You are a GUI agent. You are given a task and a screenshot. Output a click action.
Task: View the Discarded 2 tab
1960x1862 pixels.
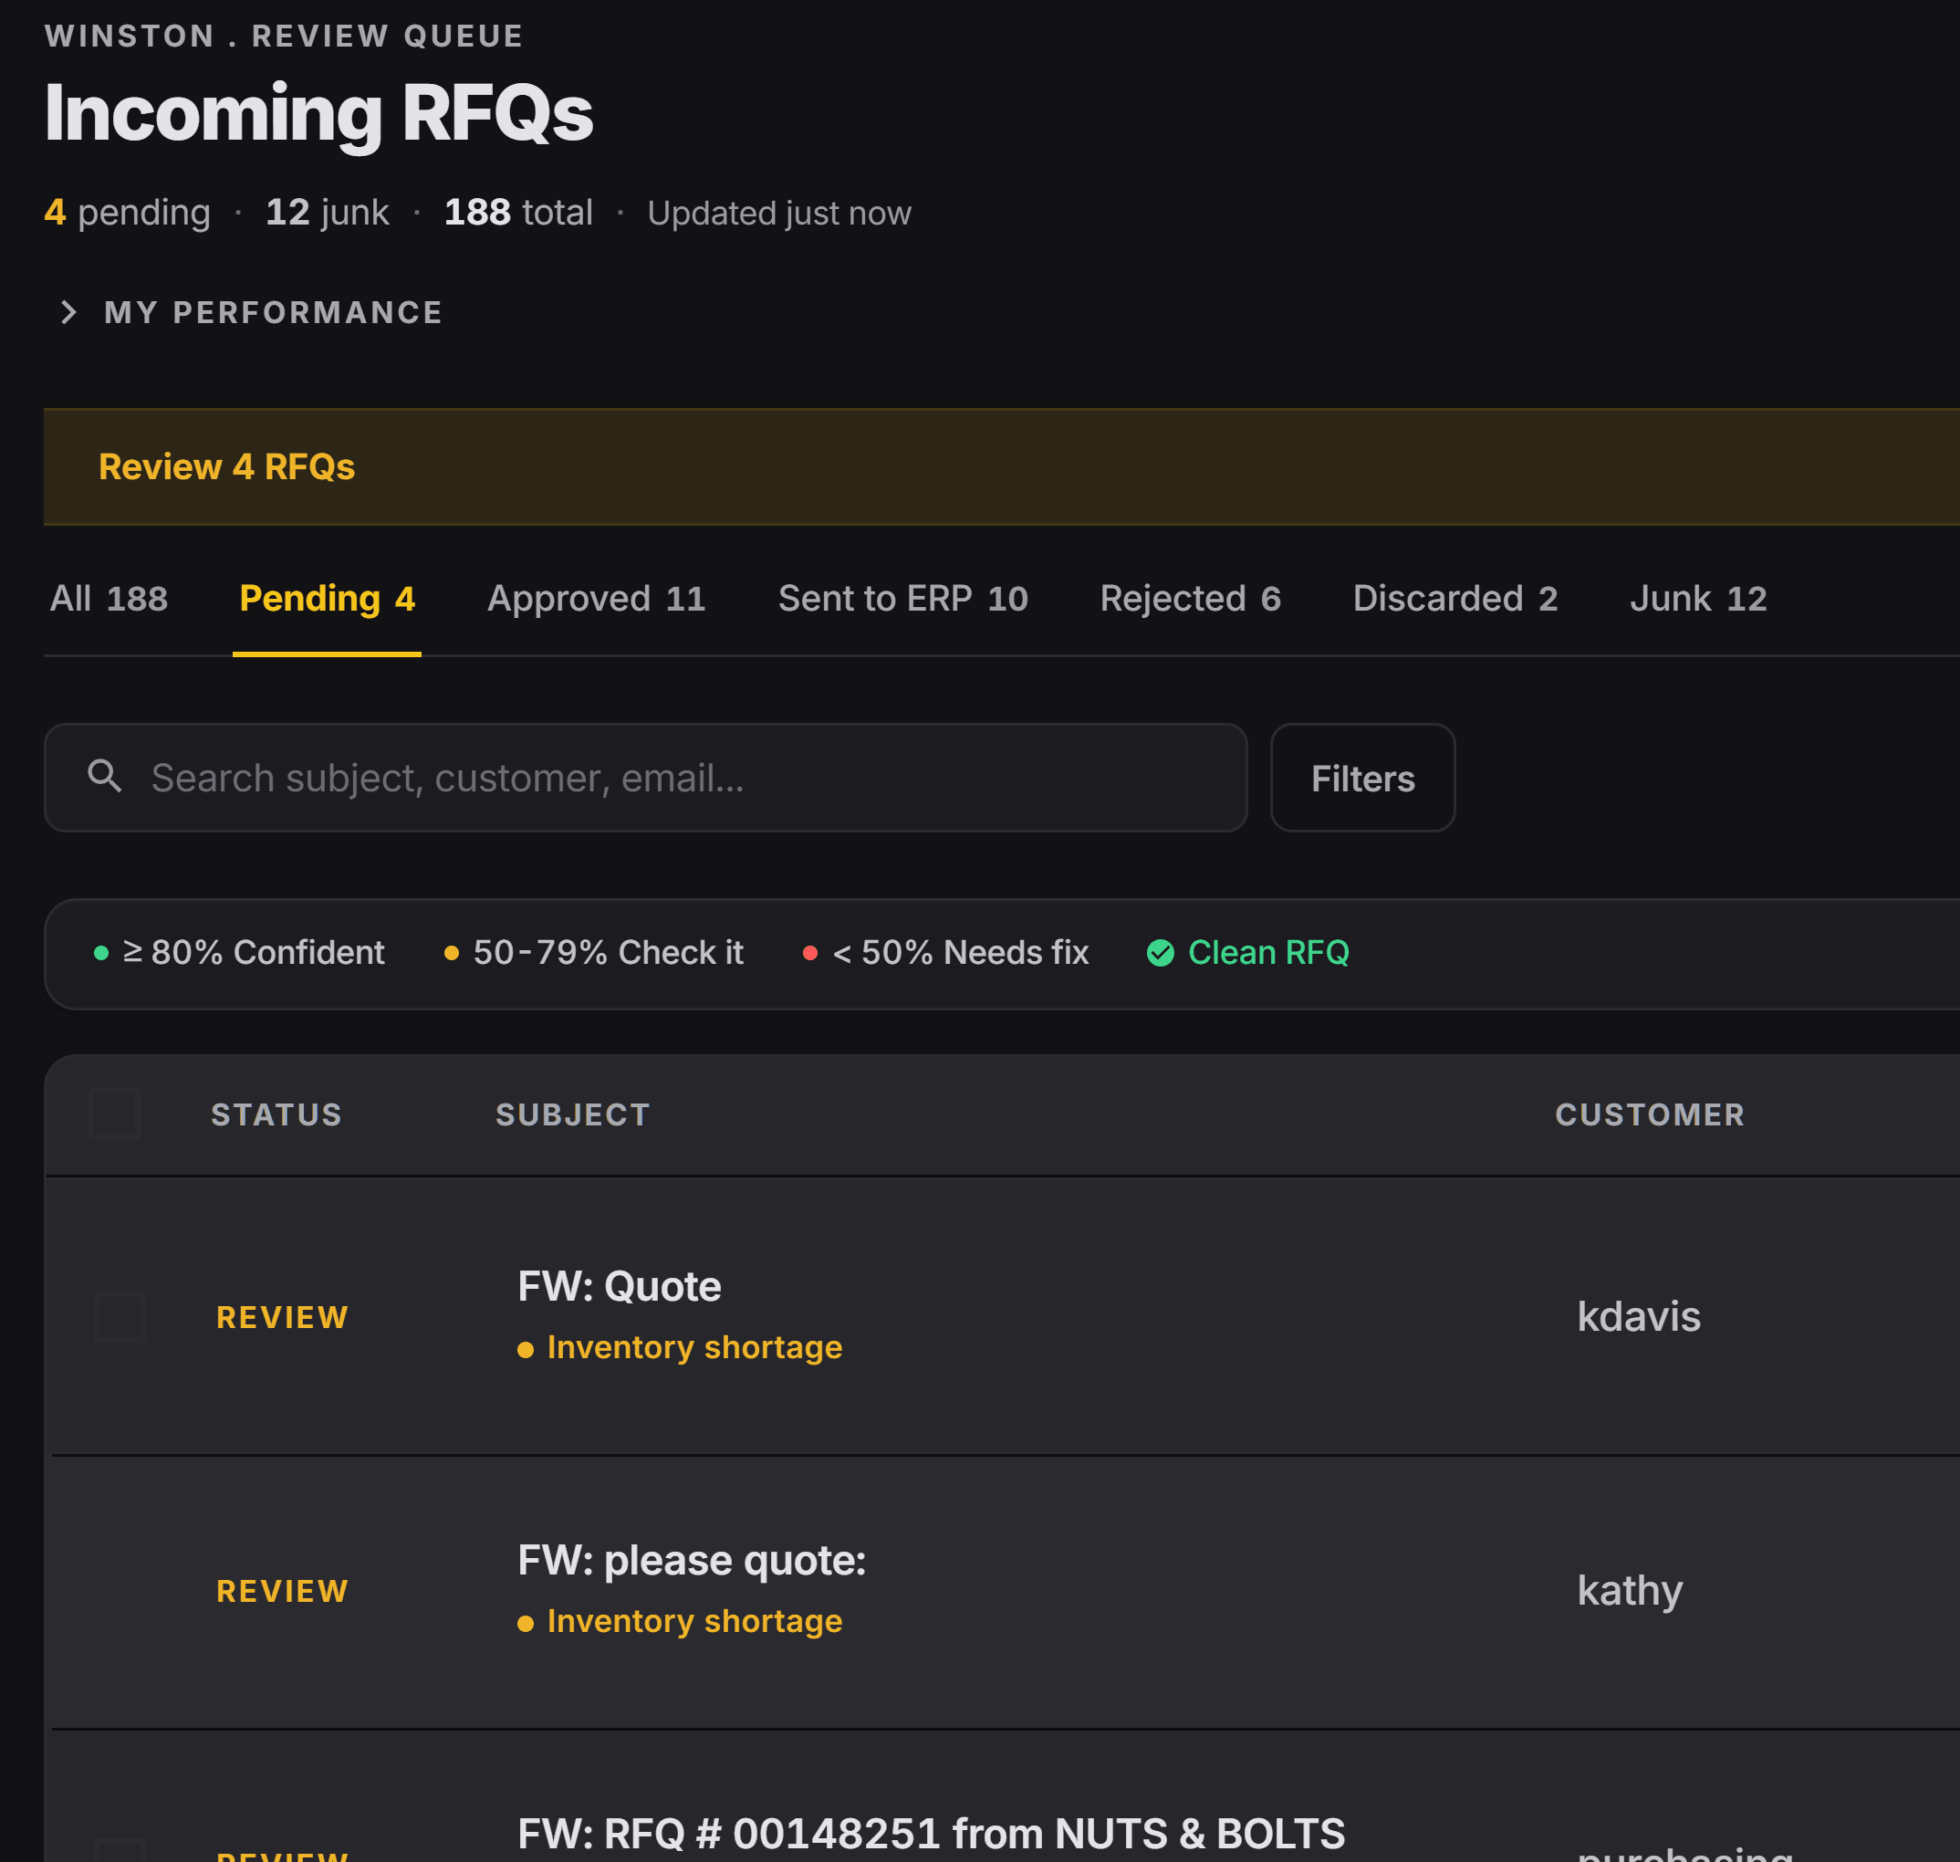point(1454,599)
